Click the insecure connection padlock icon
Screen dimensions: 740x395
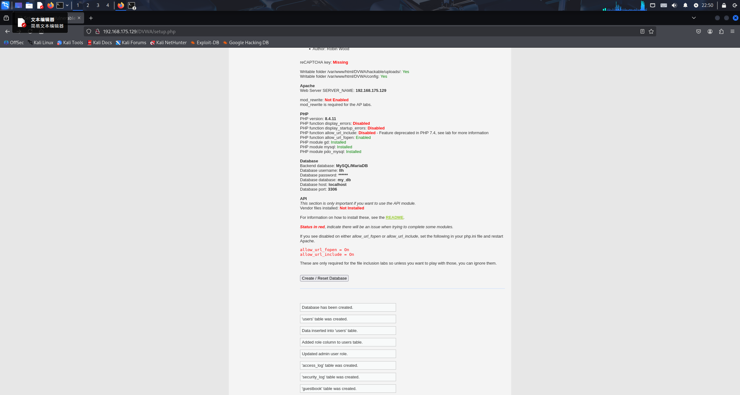click(x=98, y=31)
